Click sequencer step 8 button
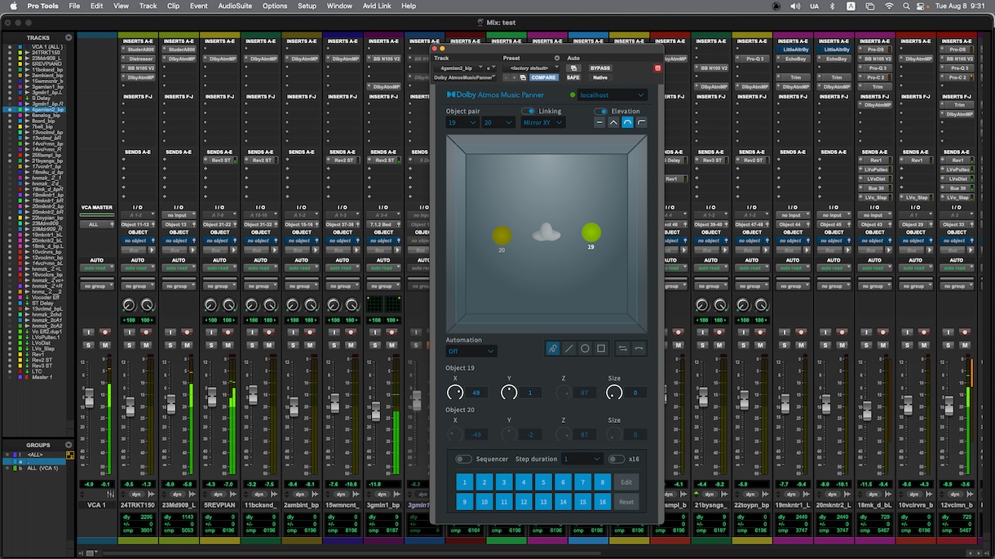This screenshot has height=559, width=995. 603,482
